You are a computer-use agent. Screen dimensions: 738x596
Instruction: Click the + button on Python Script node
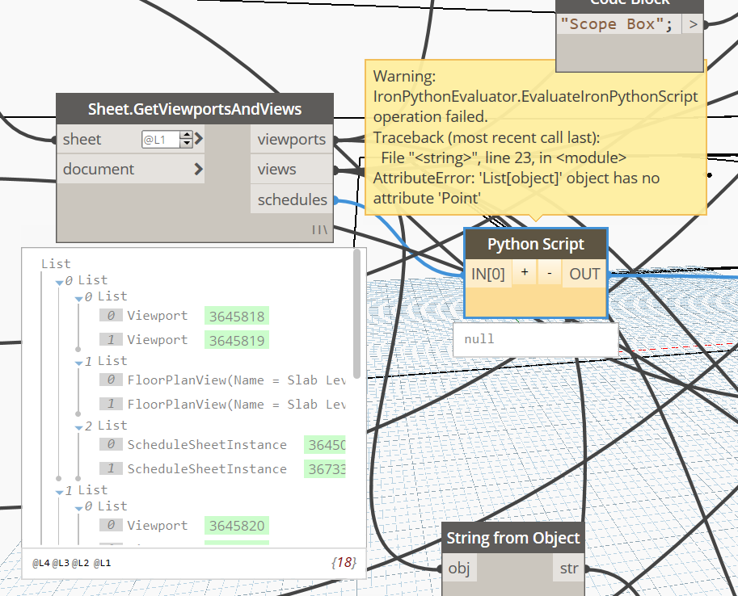tap(524, 274)
